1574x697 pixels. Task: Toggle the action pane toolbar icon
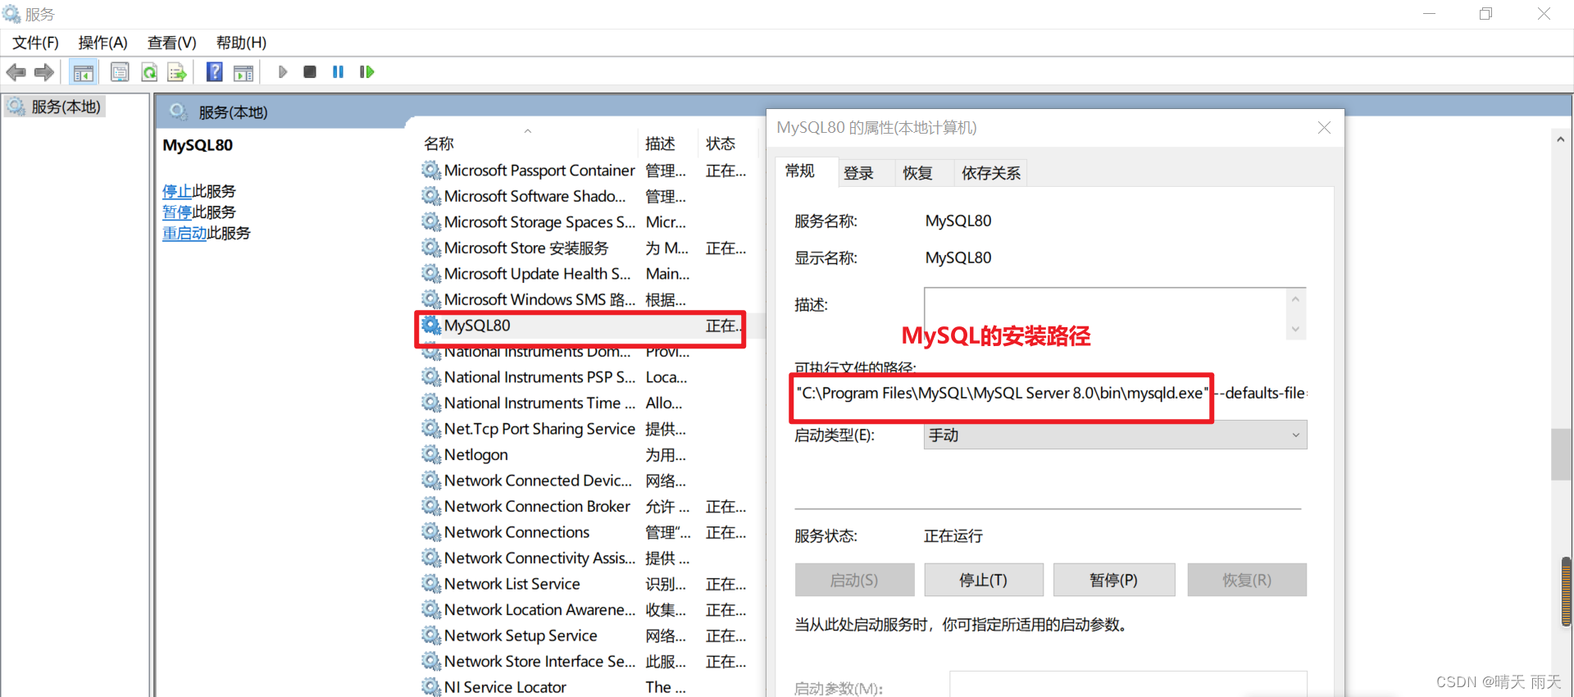tap(243, 72)
